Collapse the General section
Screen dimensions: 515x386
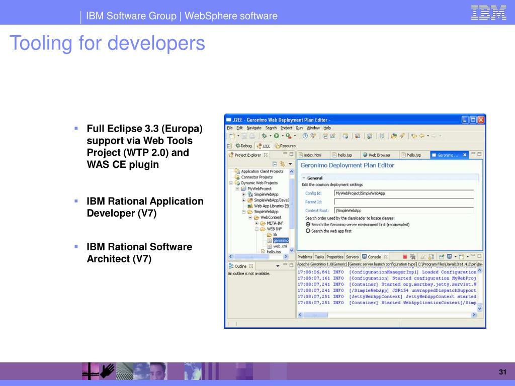click(304, 178)
